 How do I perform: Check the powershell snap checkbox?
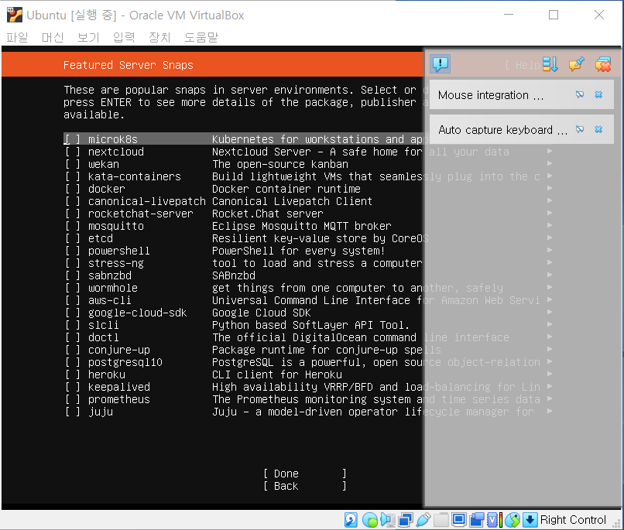pyautogui.click(x=73, y=251)
